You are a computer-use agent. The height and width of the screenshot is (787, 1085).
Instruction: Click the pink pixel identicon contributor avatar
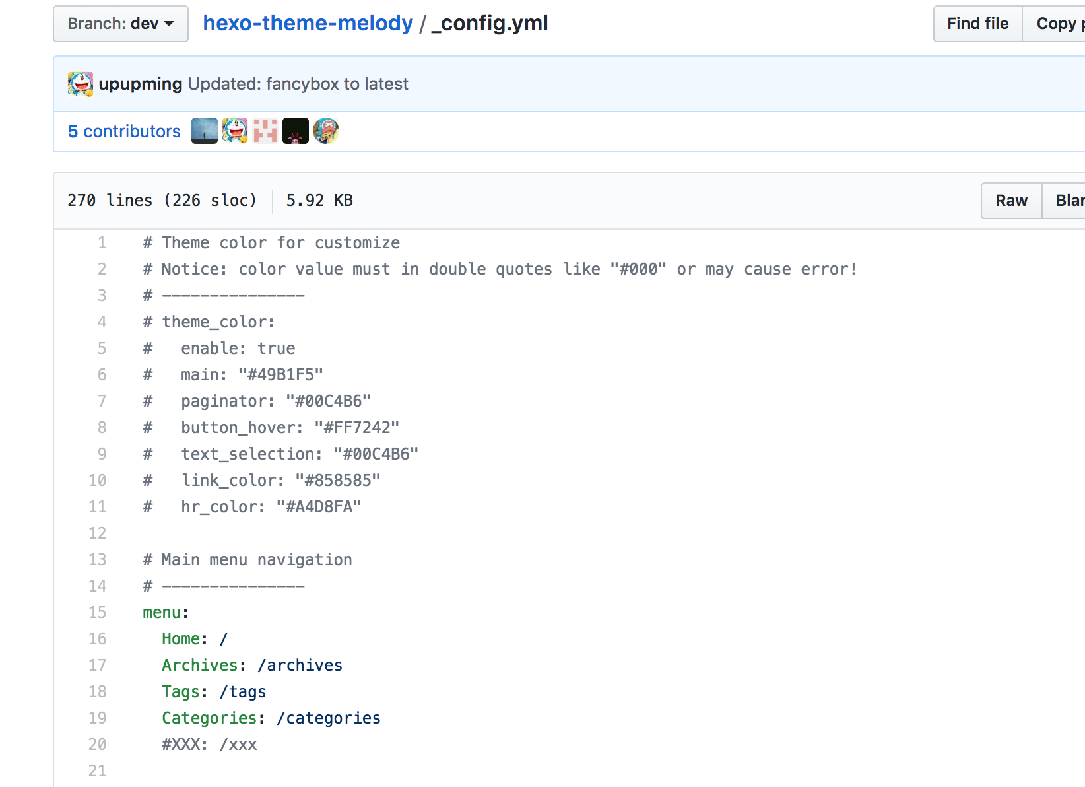[x=265, y=131]
